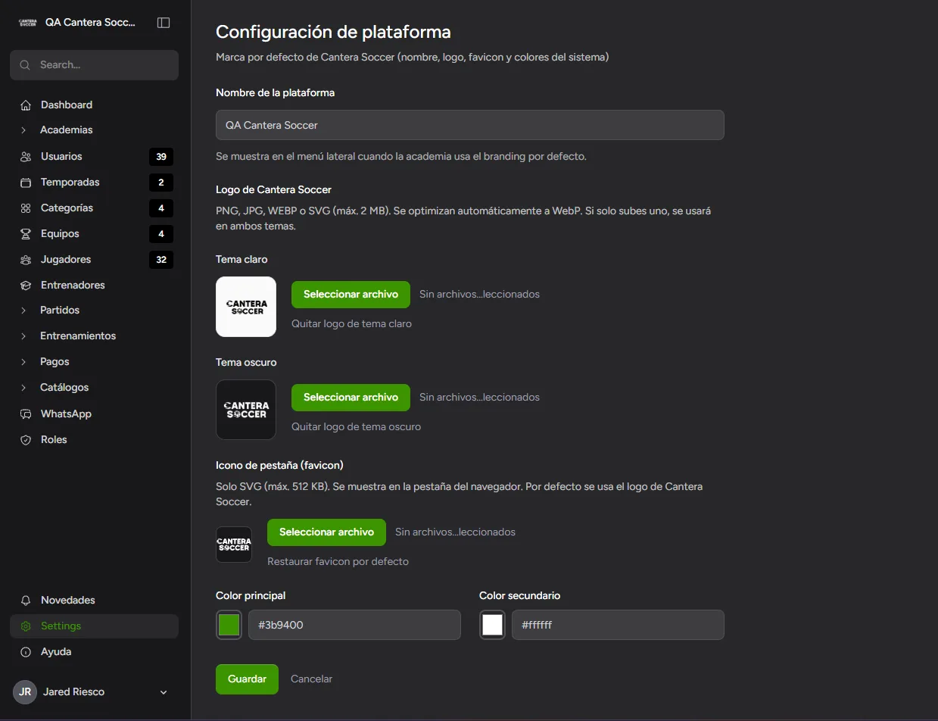Edit the #3b9400 hex color field
The width and height of the screenshot is (938, 721).
coord(354,625)
